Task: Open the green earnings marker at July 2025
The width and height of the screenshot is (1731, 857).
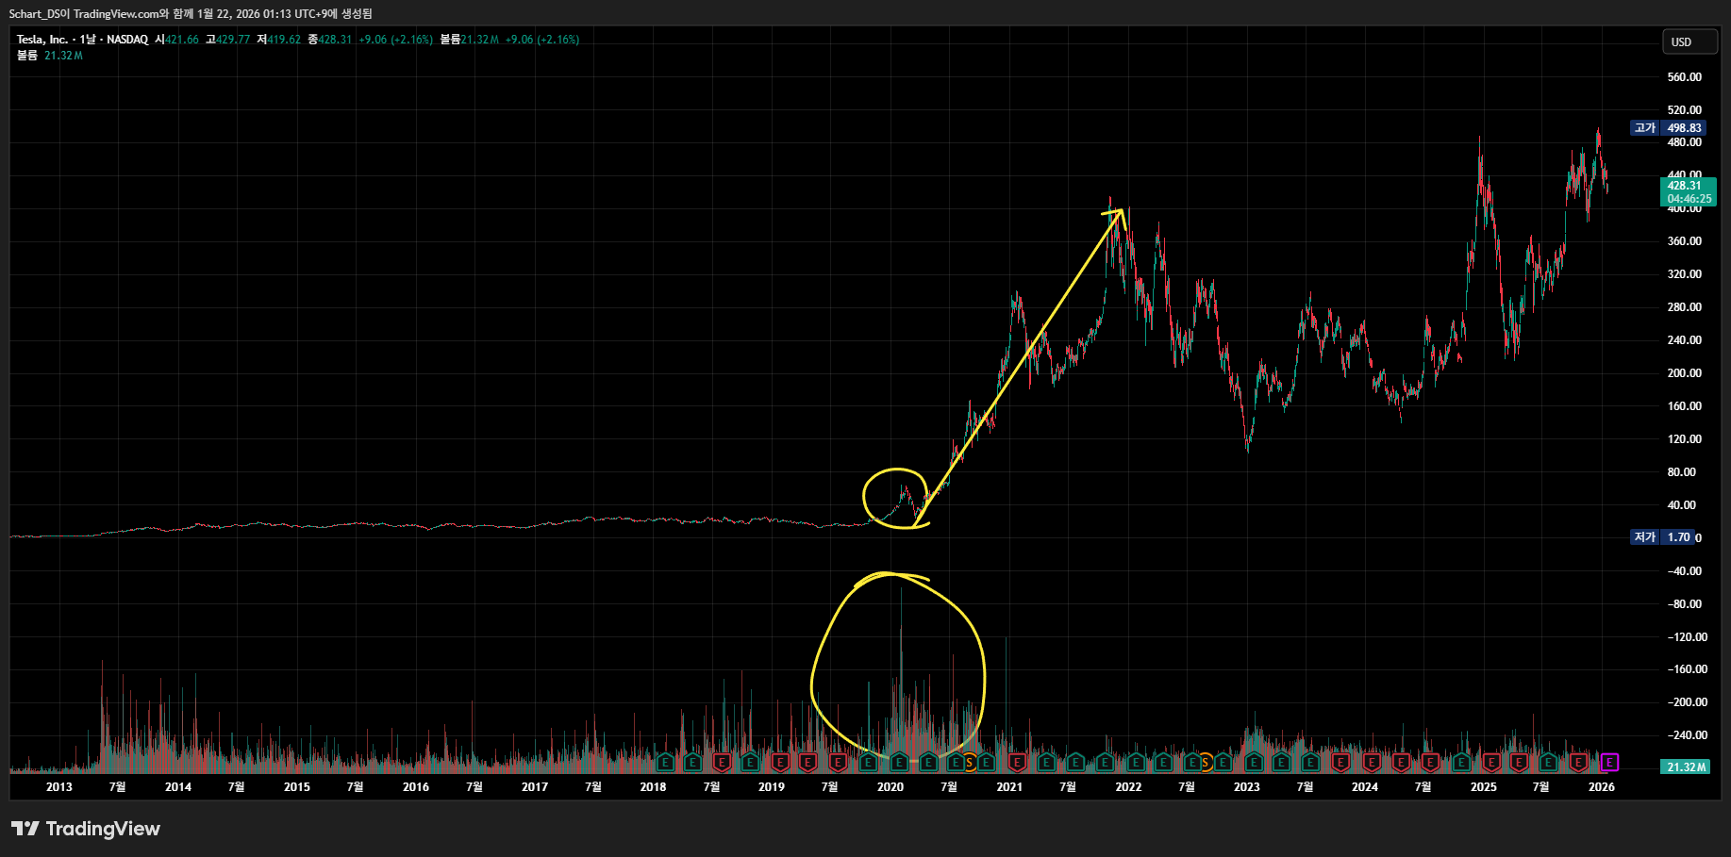Action: [x=1548, y=763]
